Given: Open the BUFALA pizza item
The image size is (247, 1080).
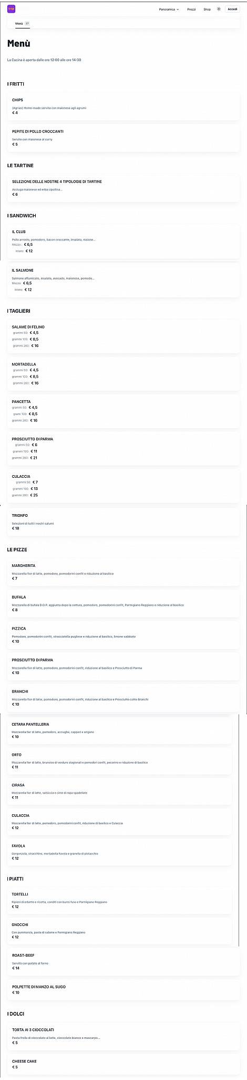Looking at the screenshot, I should coord(124,604).
